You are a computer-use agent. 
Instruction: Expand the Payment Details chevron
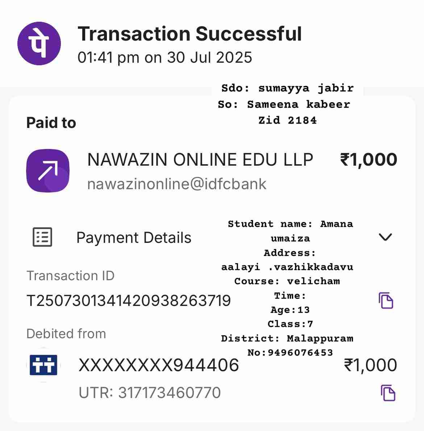(385, 237)
